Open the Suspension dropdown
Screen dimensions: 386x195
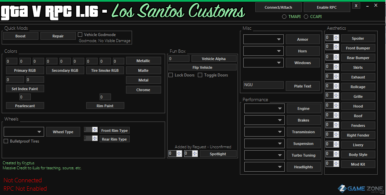(x=264, y=144)
